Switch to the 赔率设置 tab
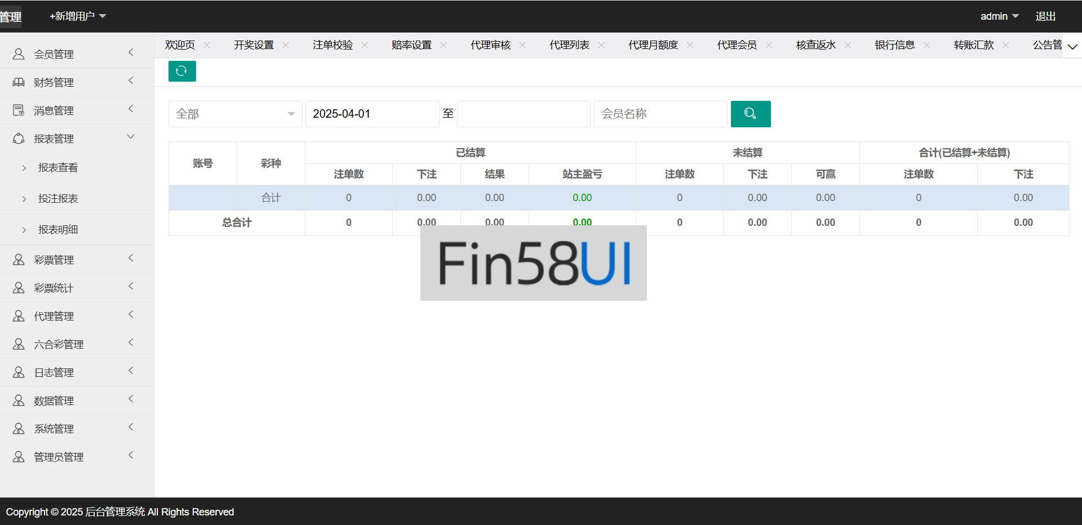This screenshot has height=525, width=1082. 411,45
